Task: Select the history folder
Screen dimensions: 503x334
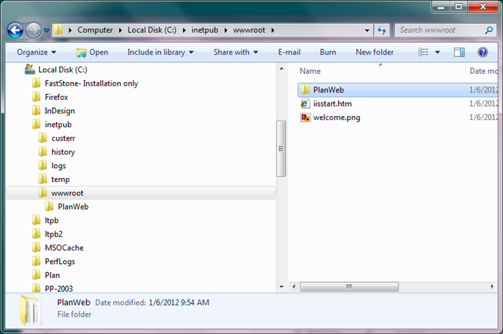Action: tap(63, 152)
